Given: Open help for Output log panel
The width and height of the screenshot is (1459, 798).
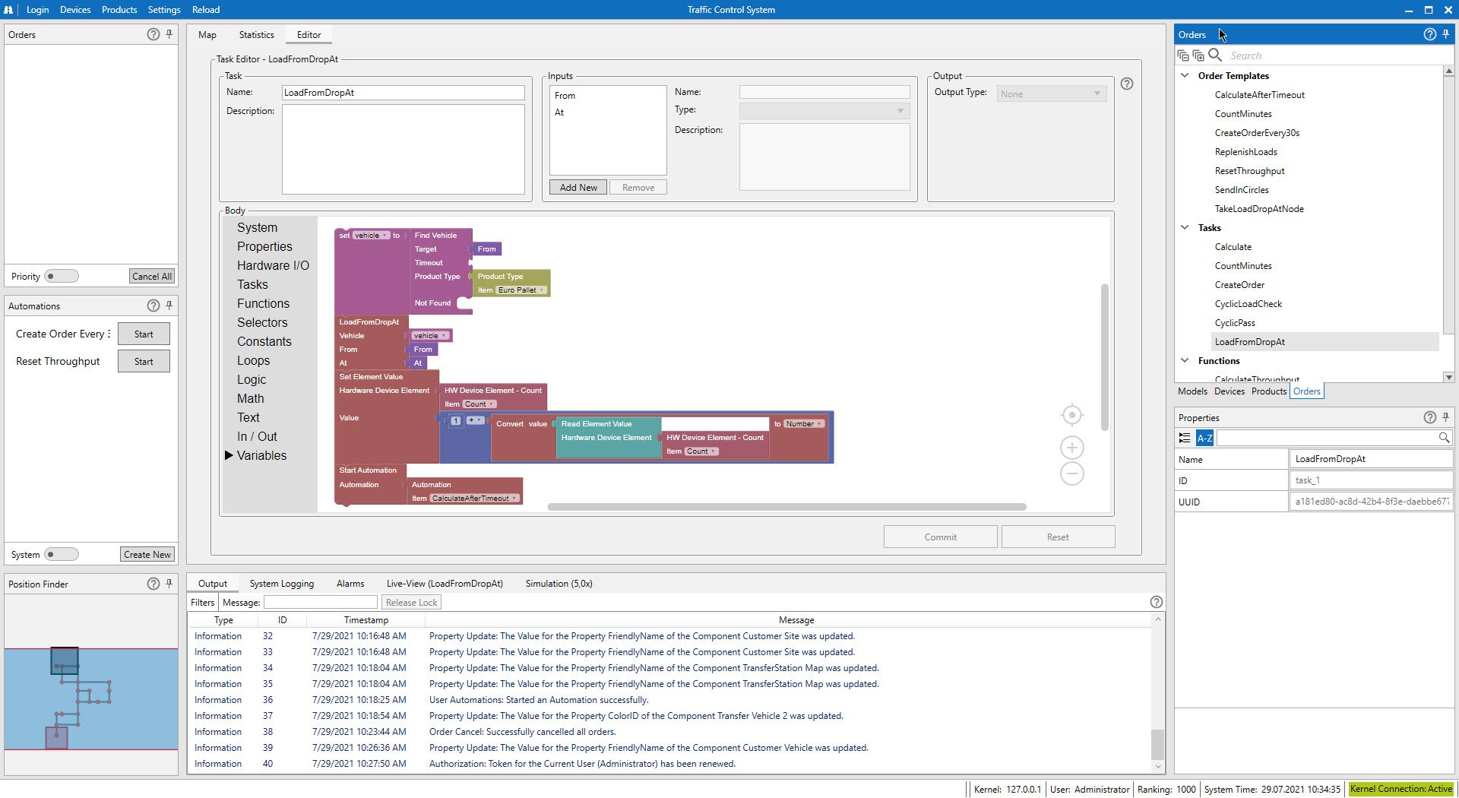Looking at the screenshot, I should coord(1157,602).
